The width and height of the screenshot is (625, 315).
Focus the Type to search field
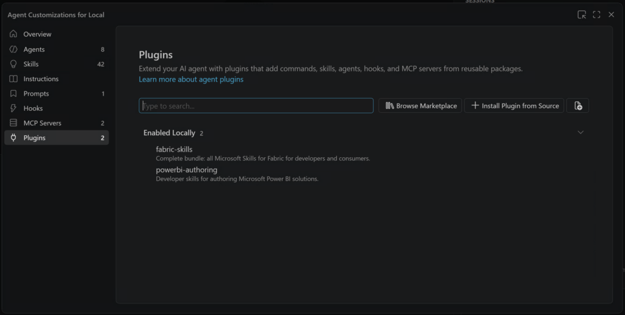tap(256, 106)
